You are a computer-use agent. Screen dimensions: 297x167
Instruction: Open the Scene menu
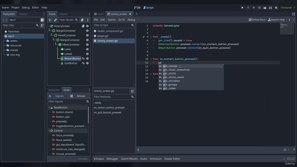click(5, 7)
